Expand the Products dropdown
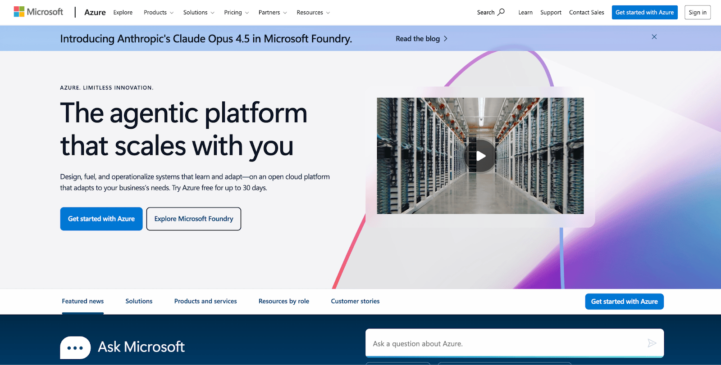Viewport: 721px width, 365px height. [x=159, y=13]
